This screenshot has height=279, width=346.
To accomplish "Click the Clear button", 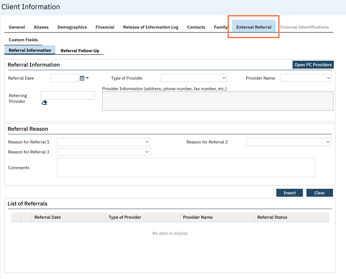I will pos(319,193).
